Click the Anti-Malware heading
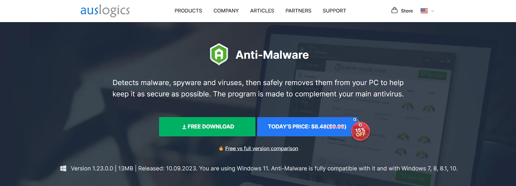The width and height of the screenshot is (516, 186). pos(272,55)
